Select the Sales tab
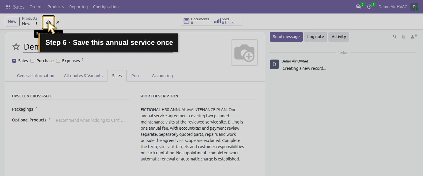The width and height of the screenshot is (423, 176). (x=117, y=76)
